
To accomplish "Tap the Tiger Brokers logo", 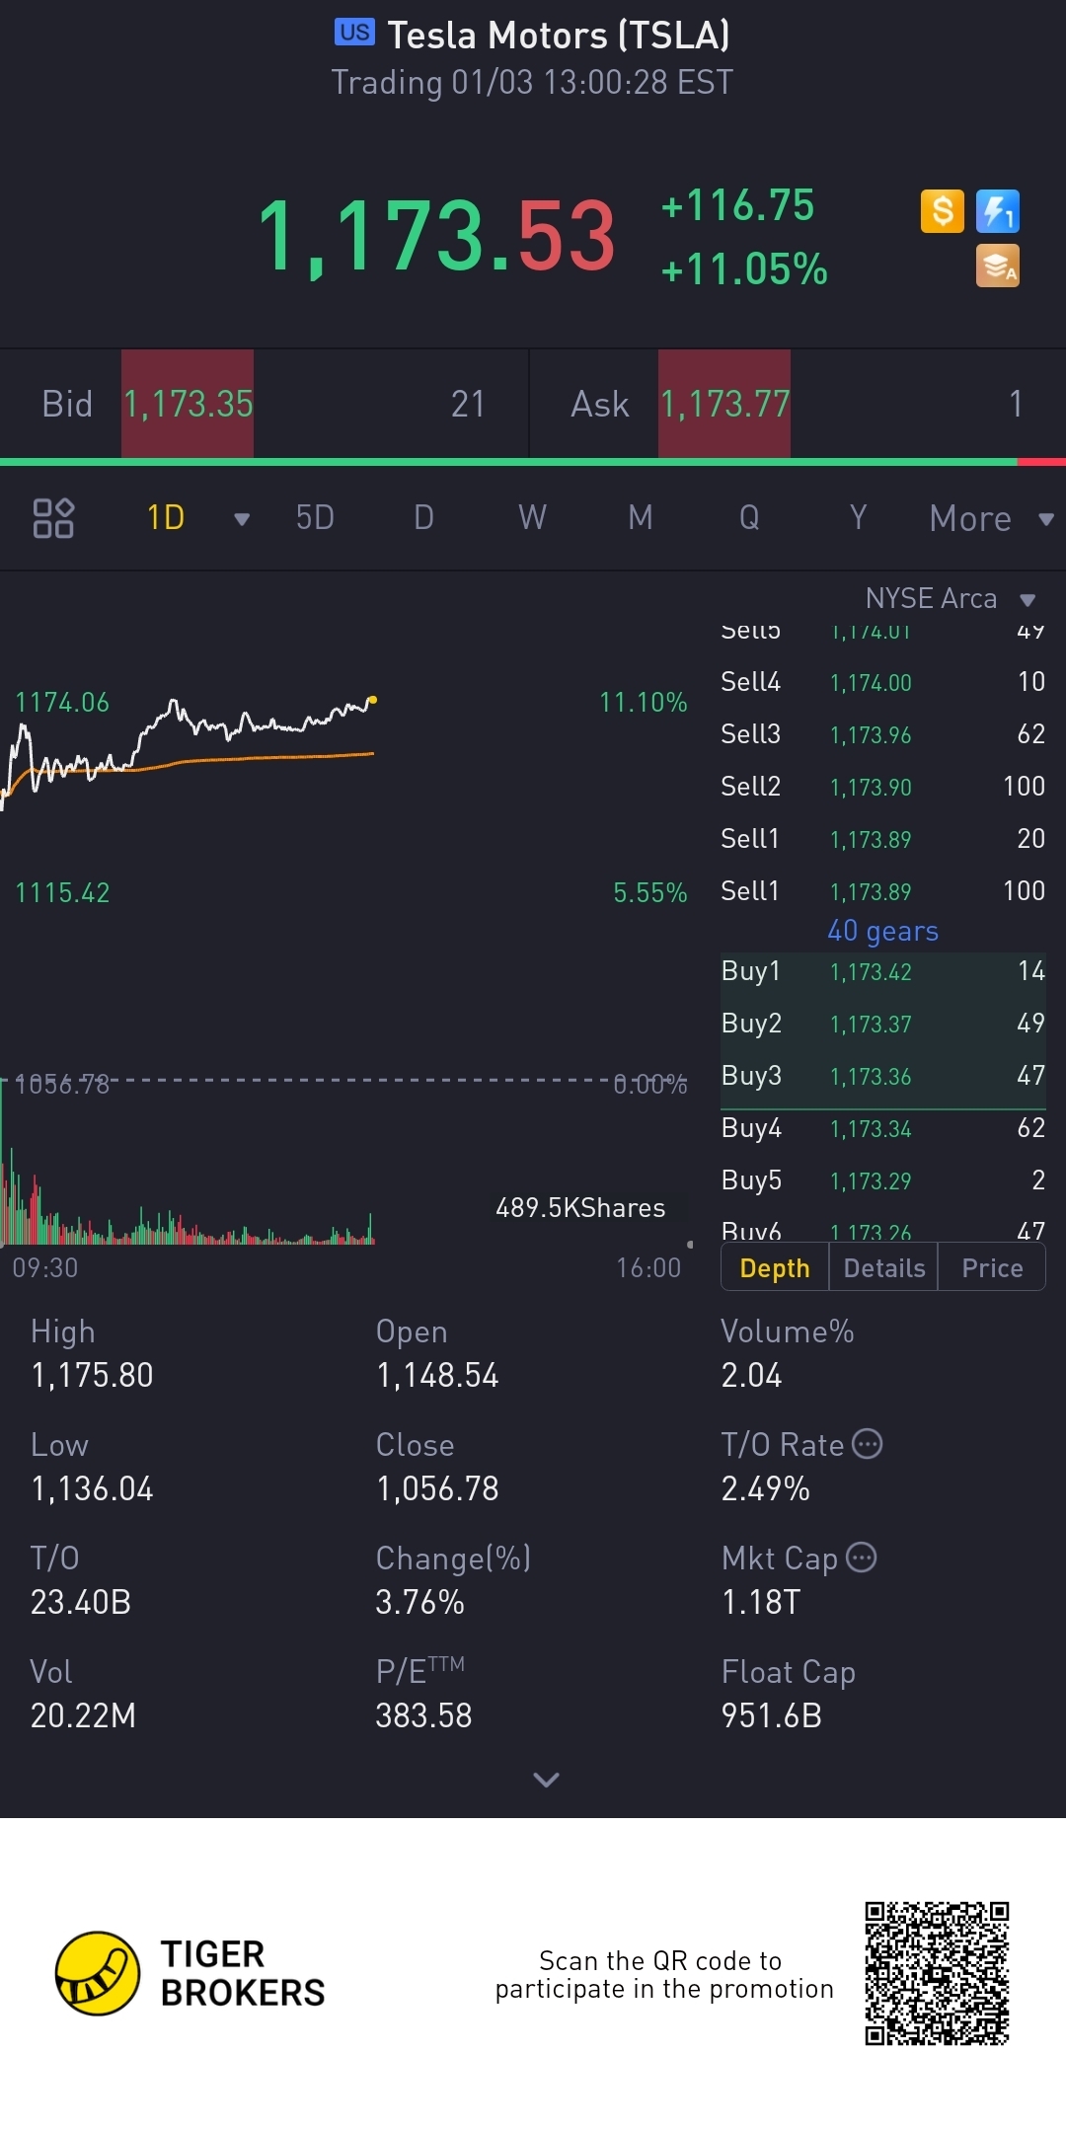I will tap(97, 1973).
